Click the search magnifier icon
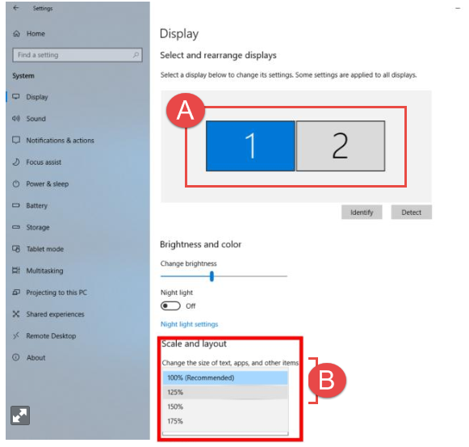 pos(136,55)
